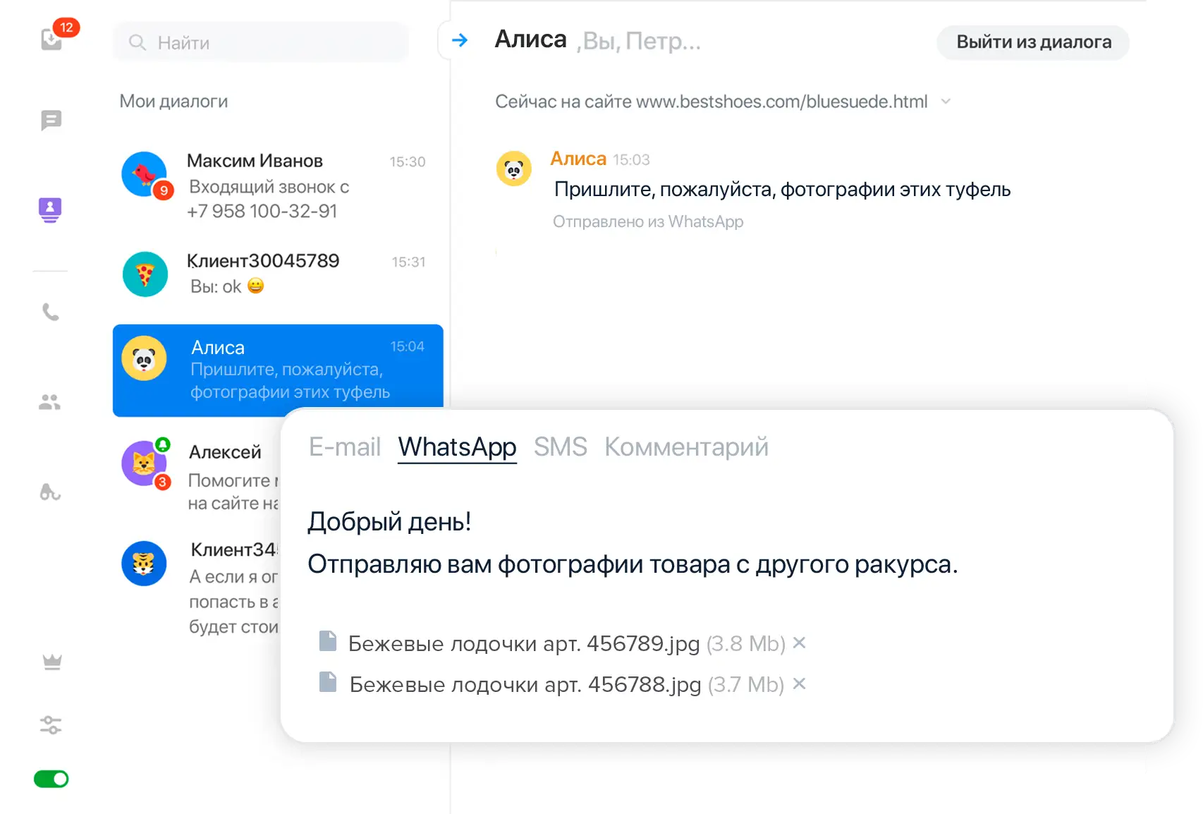Viewport: 1203px width, 814px height.
Task: Open the chat messages sidebar icon
Action: [x=51, y=121]
